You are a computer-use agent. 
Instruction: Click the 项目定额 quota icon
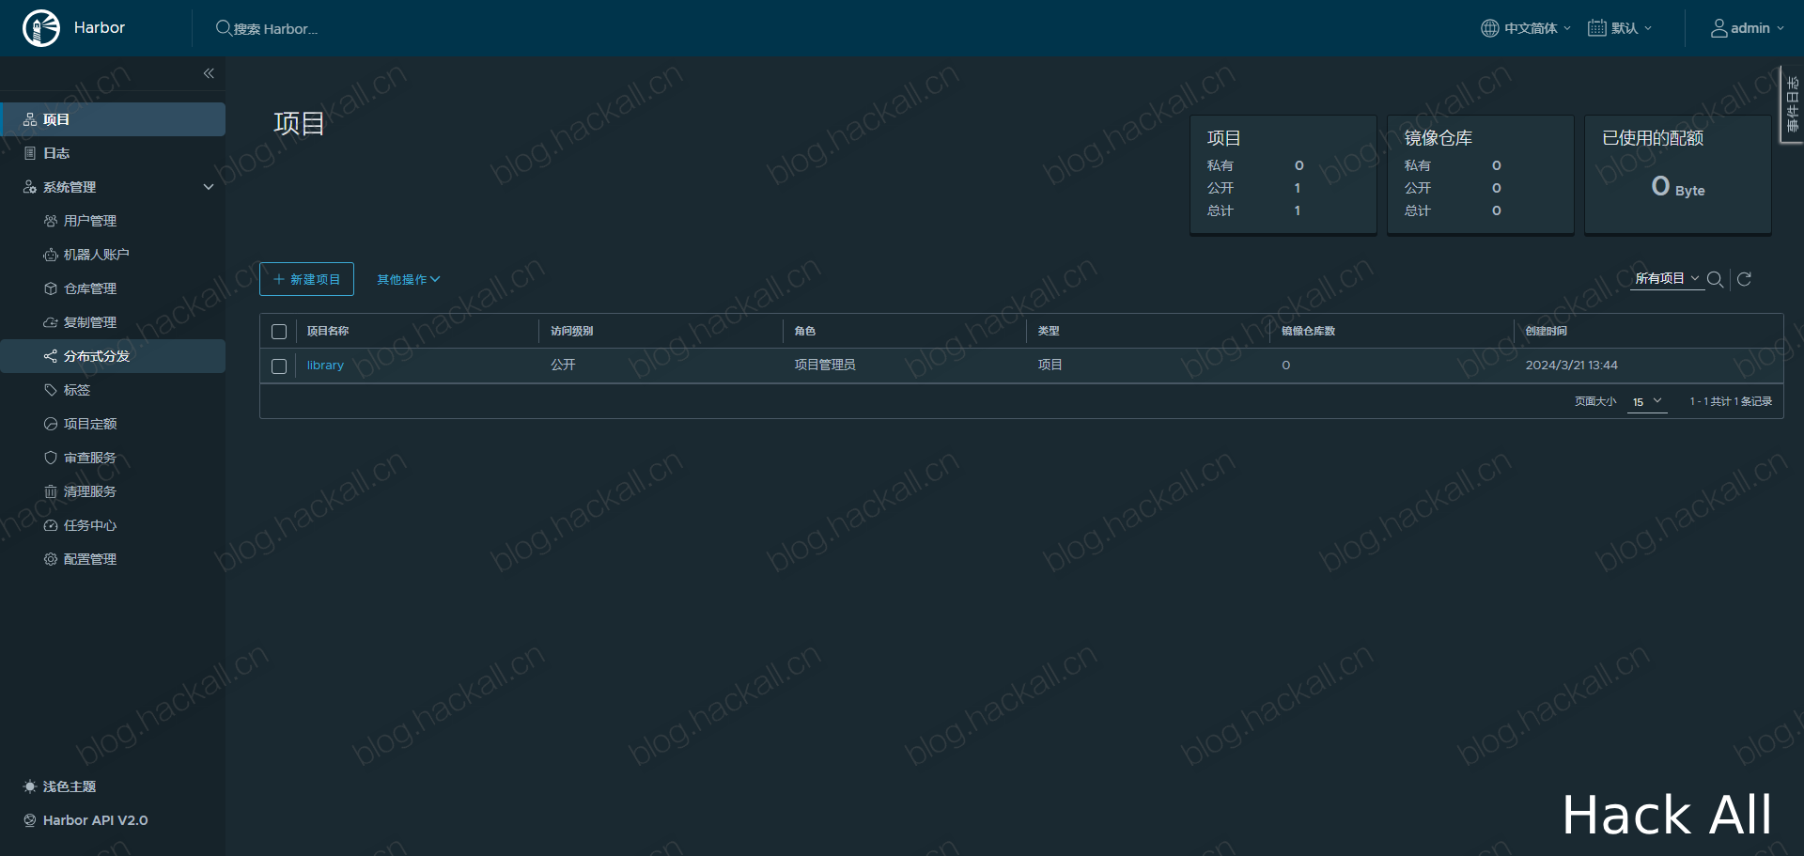pos(51,424)
